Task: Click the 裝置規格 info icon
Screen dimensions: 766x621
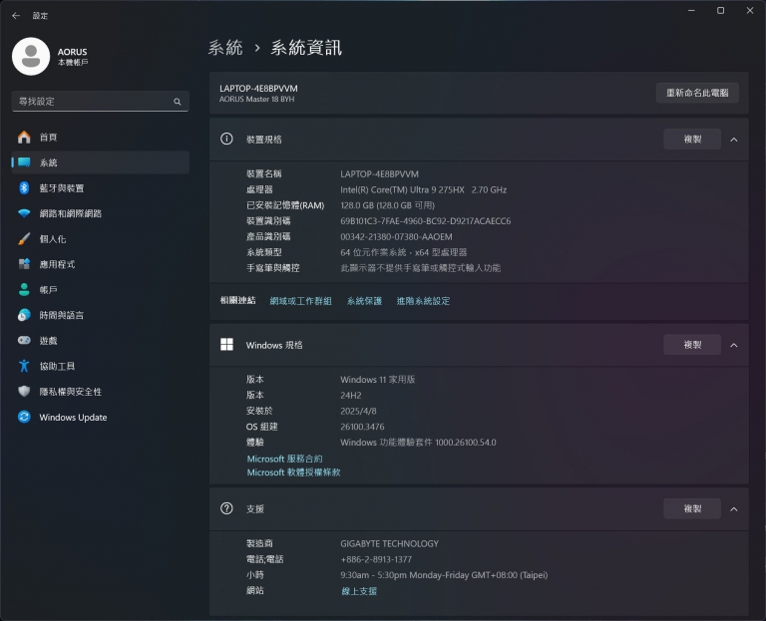Action: point(226,140)
